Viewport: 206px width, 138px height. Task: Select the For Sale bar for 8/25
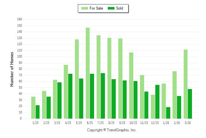click(x=109, y=78)
